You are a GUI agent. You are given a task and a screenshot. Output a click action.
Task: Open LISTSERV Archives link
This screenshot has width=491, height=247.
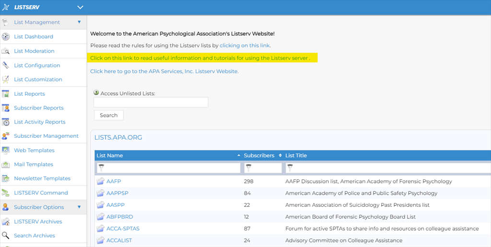(38, 222)
